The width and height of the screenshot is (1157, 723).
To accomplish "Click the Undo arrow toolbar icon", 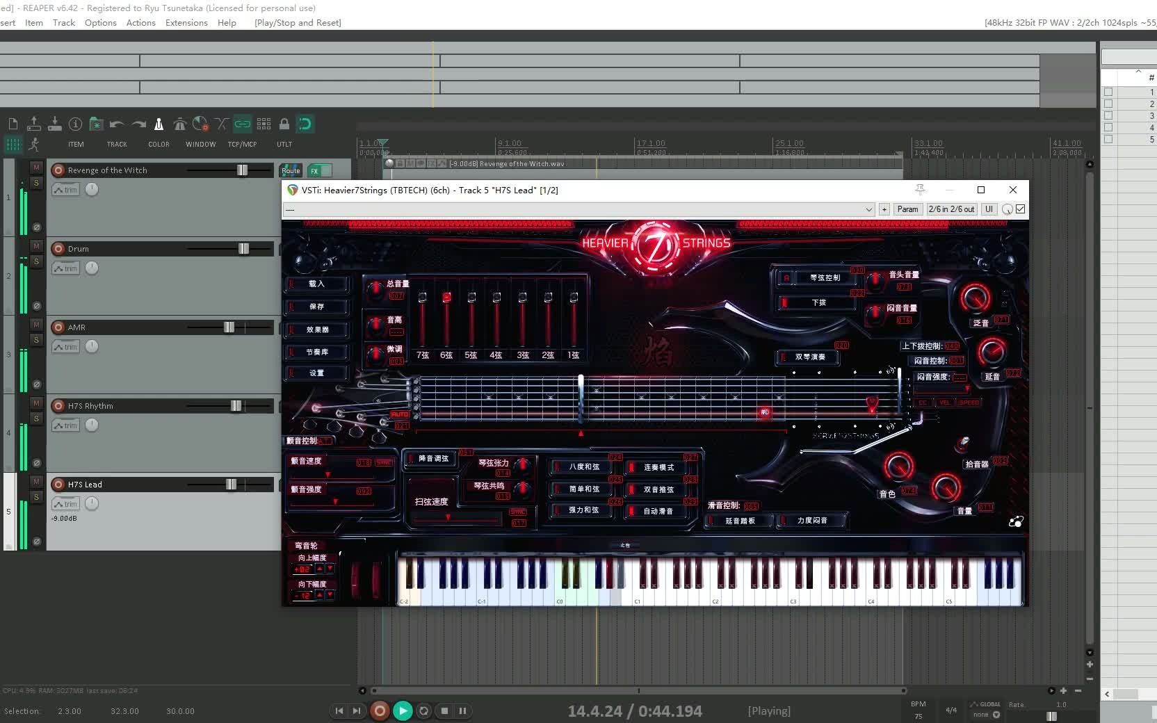I will point(116,124).
